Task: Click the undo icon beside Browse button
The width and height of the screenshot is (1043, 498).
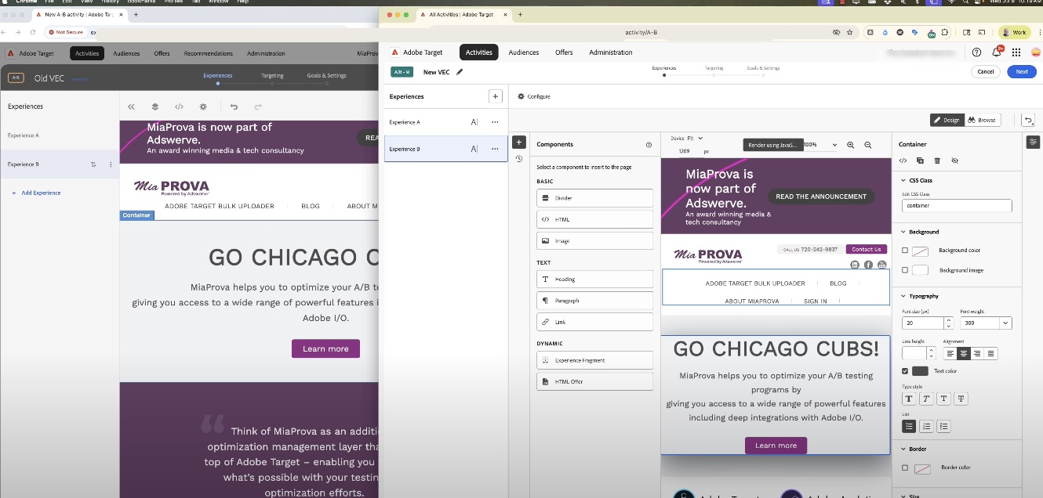Action: coord(1029,120)
